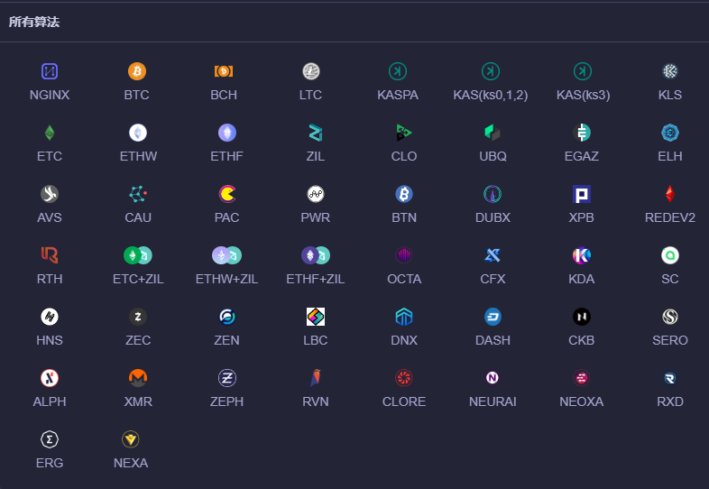Click the blue BTN coin icon
The image size is (709, 489).
pos(404,194)
